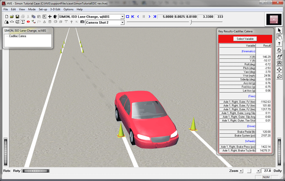Click the view all icon
This screenshot has height=181, width=285.
pos(279,63)
